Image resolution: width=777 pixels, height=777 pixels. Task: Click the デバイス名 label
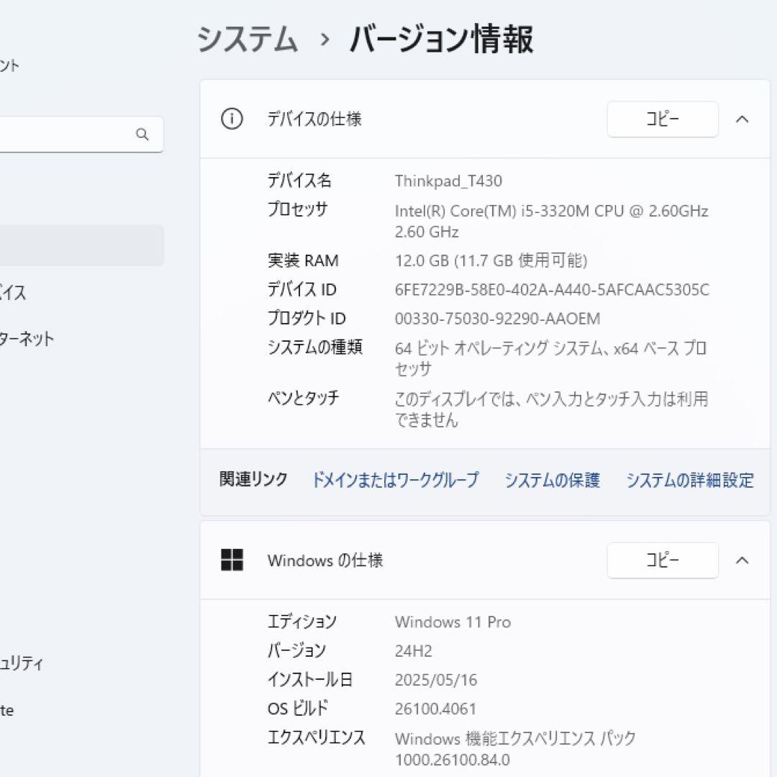(x=299, y=181)
